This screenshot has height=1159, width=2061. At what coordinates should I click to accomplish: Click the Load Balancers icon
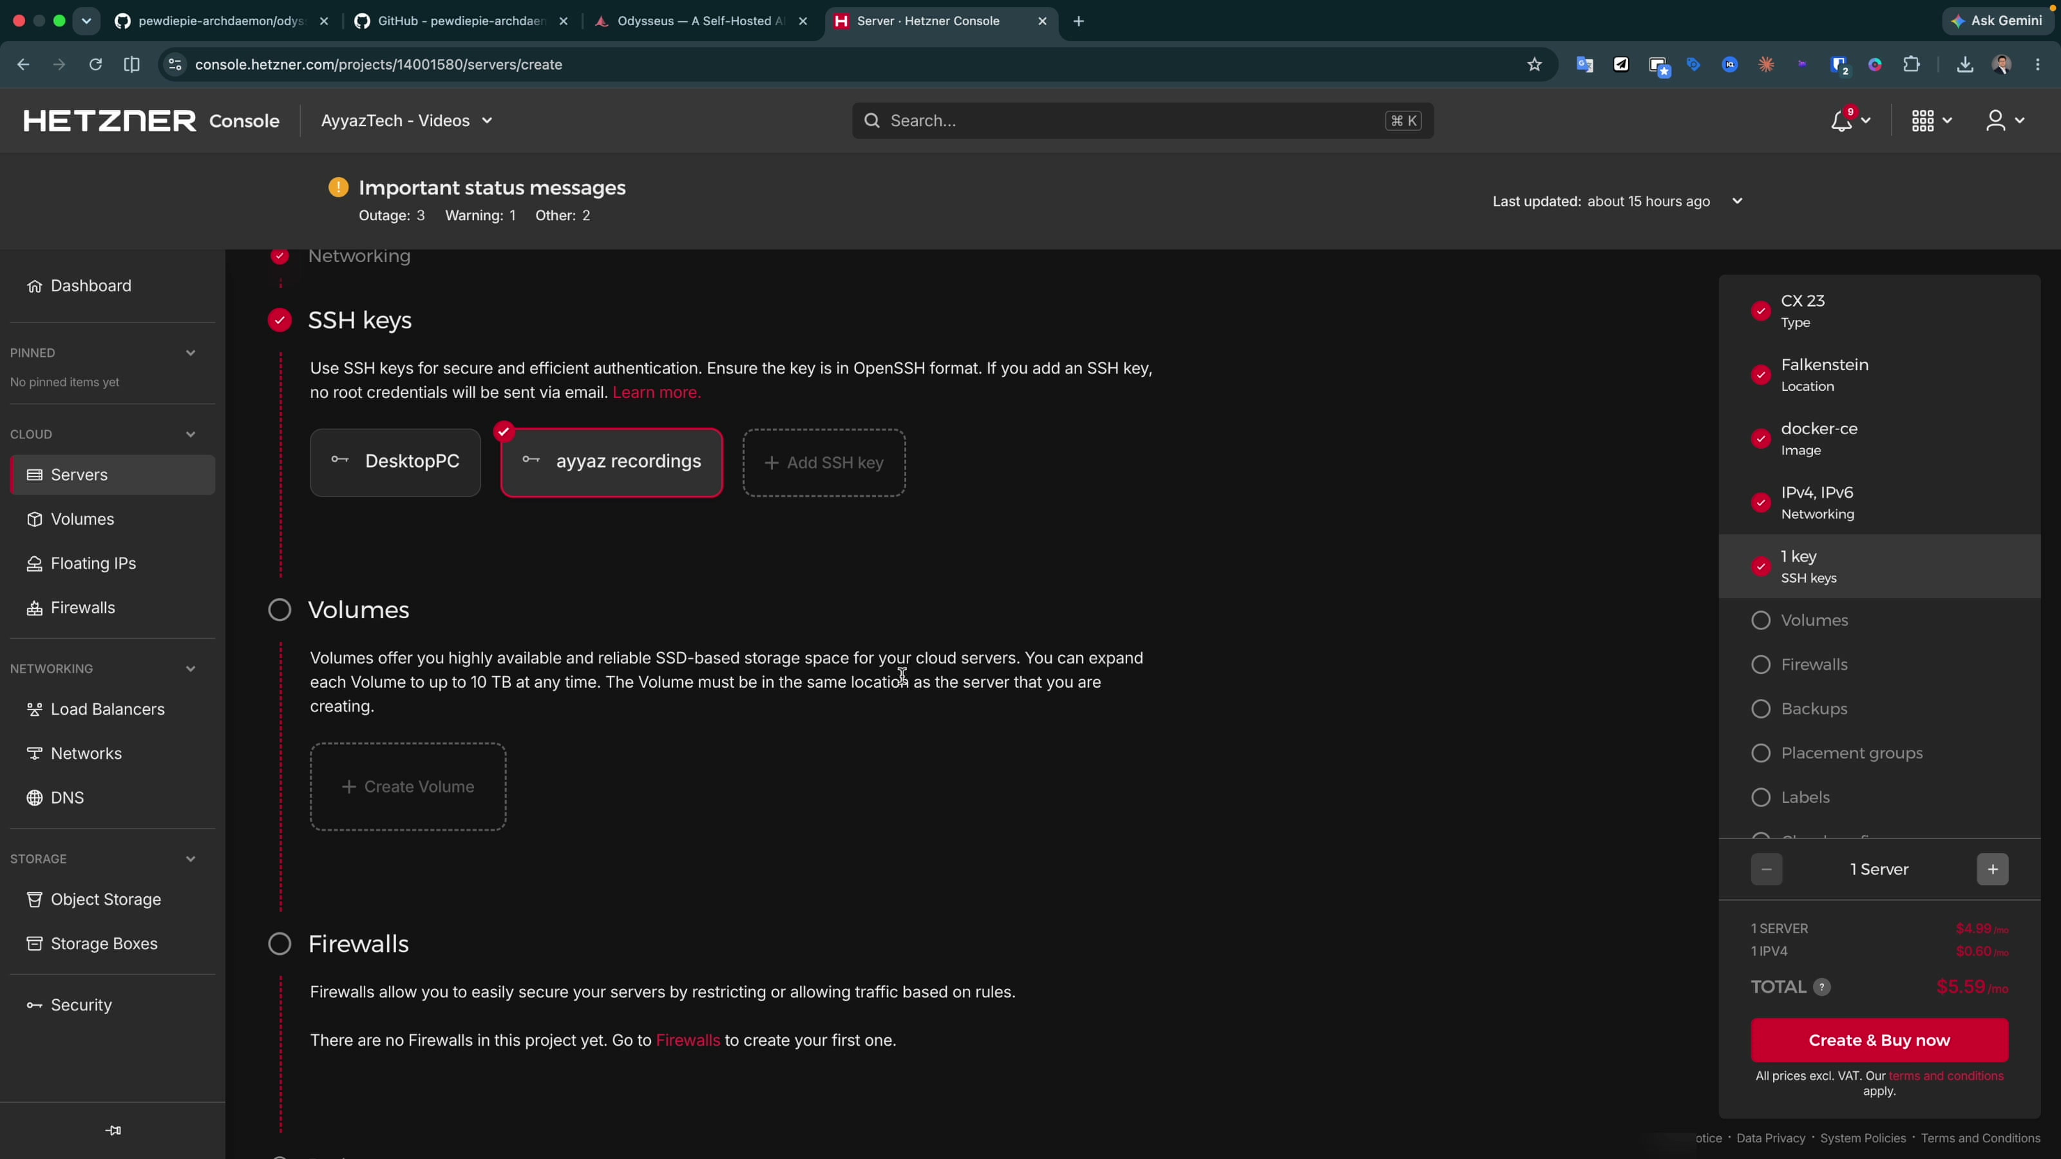(34, 710)
